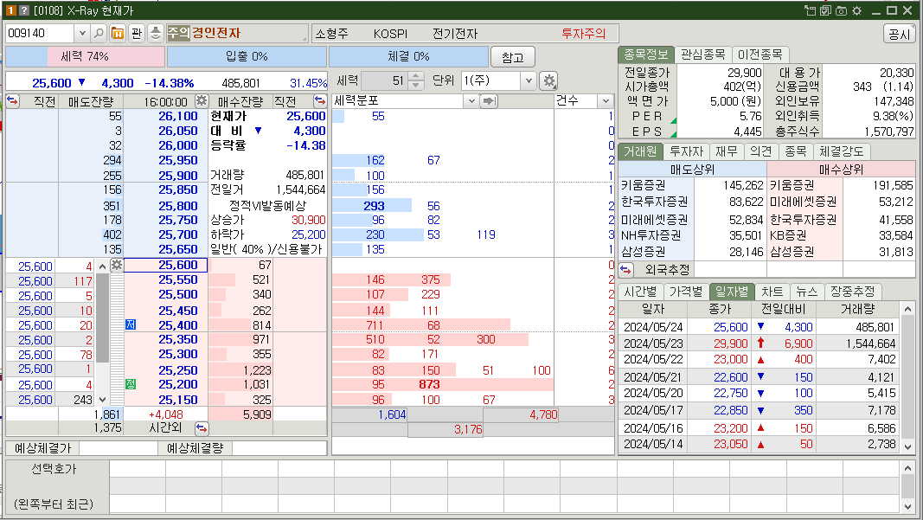Select the 가격별 tab
Viewport: 923px width, 520px height.
click(x=686, y=292)
